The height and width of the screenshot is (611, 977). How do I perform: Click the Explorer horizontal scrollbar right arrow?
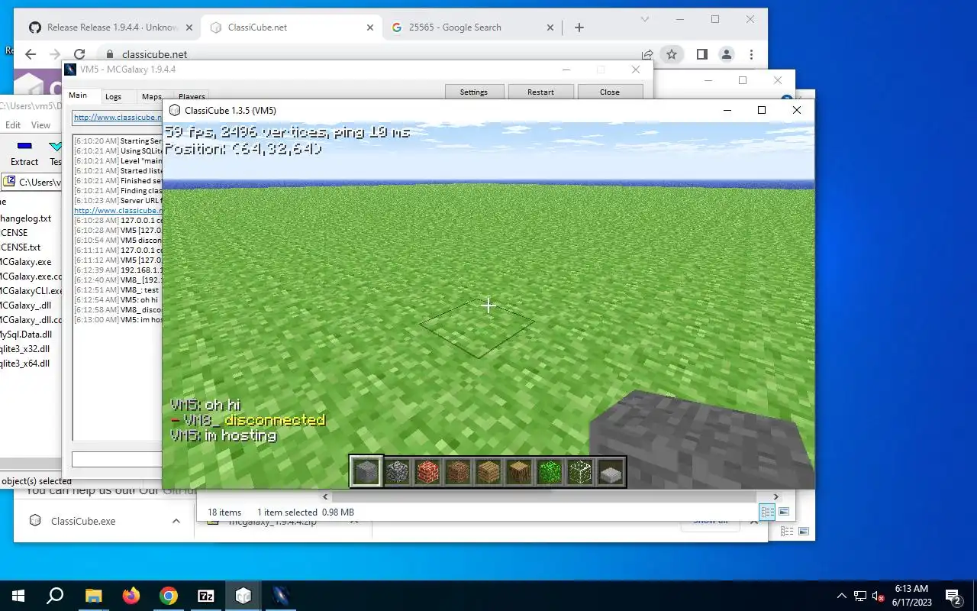point(776,496)
